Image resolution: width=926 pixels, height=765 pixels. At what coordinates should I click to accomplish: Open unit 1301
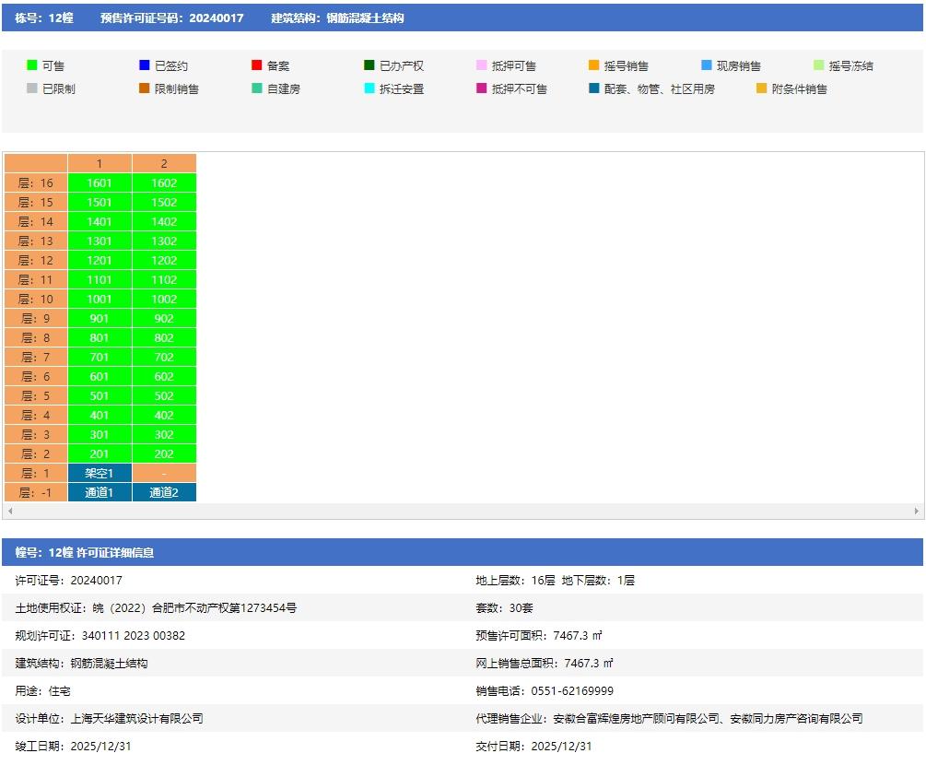point(100,241)
